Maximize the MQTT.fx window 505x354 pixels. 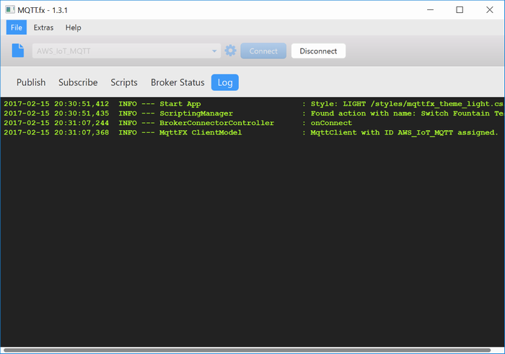(460, 9)
